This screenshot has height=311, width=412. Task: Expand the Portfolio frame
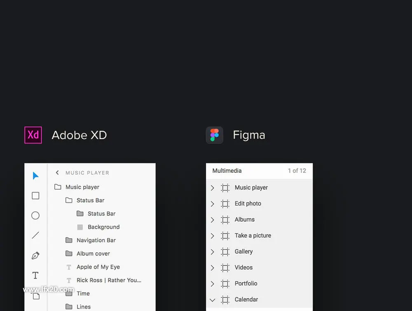point(213,284)
